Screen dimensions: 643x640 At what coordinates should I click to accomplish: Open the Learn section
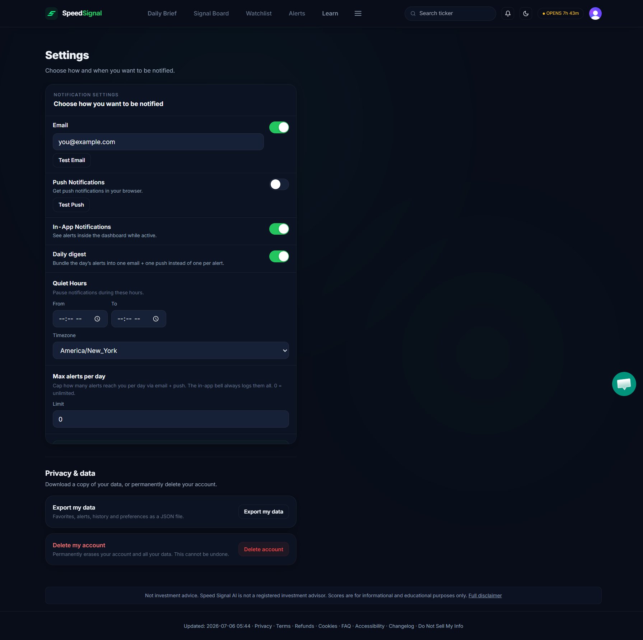point(330,13)
